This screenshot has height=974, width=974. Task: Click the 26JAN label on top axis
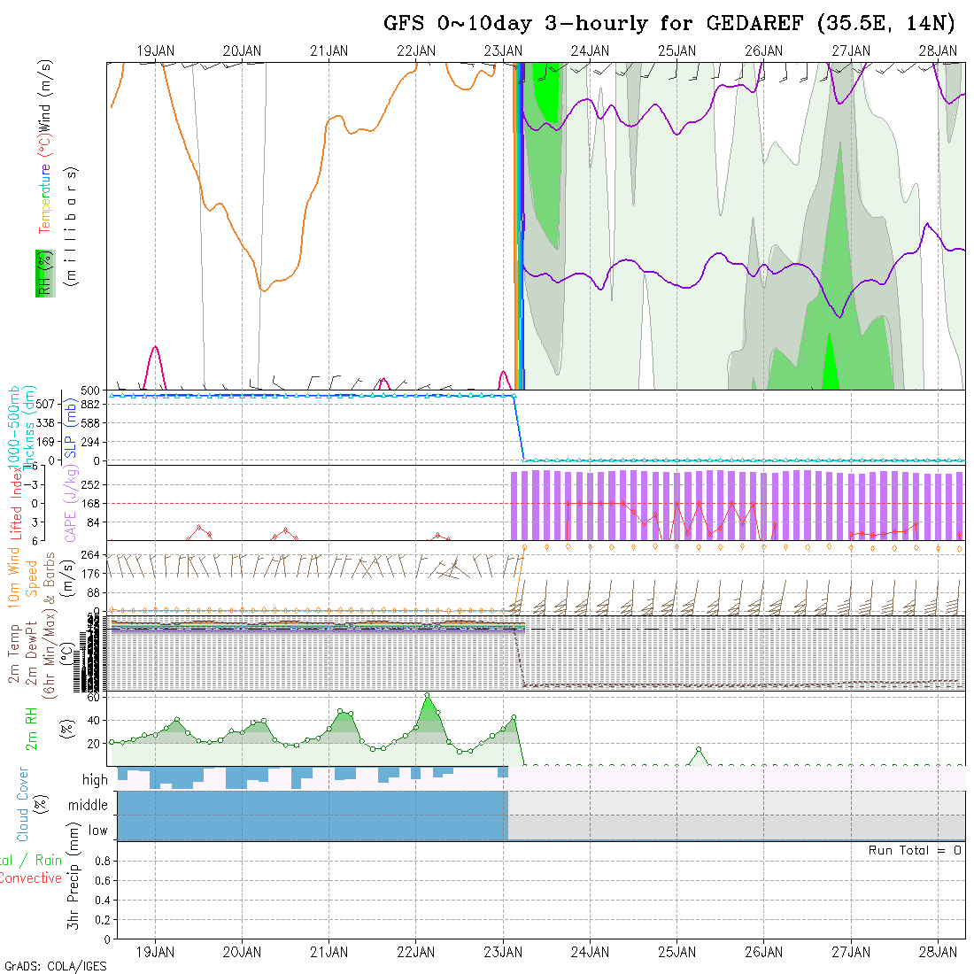point(763,51)
